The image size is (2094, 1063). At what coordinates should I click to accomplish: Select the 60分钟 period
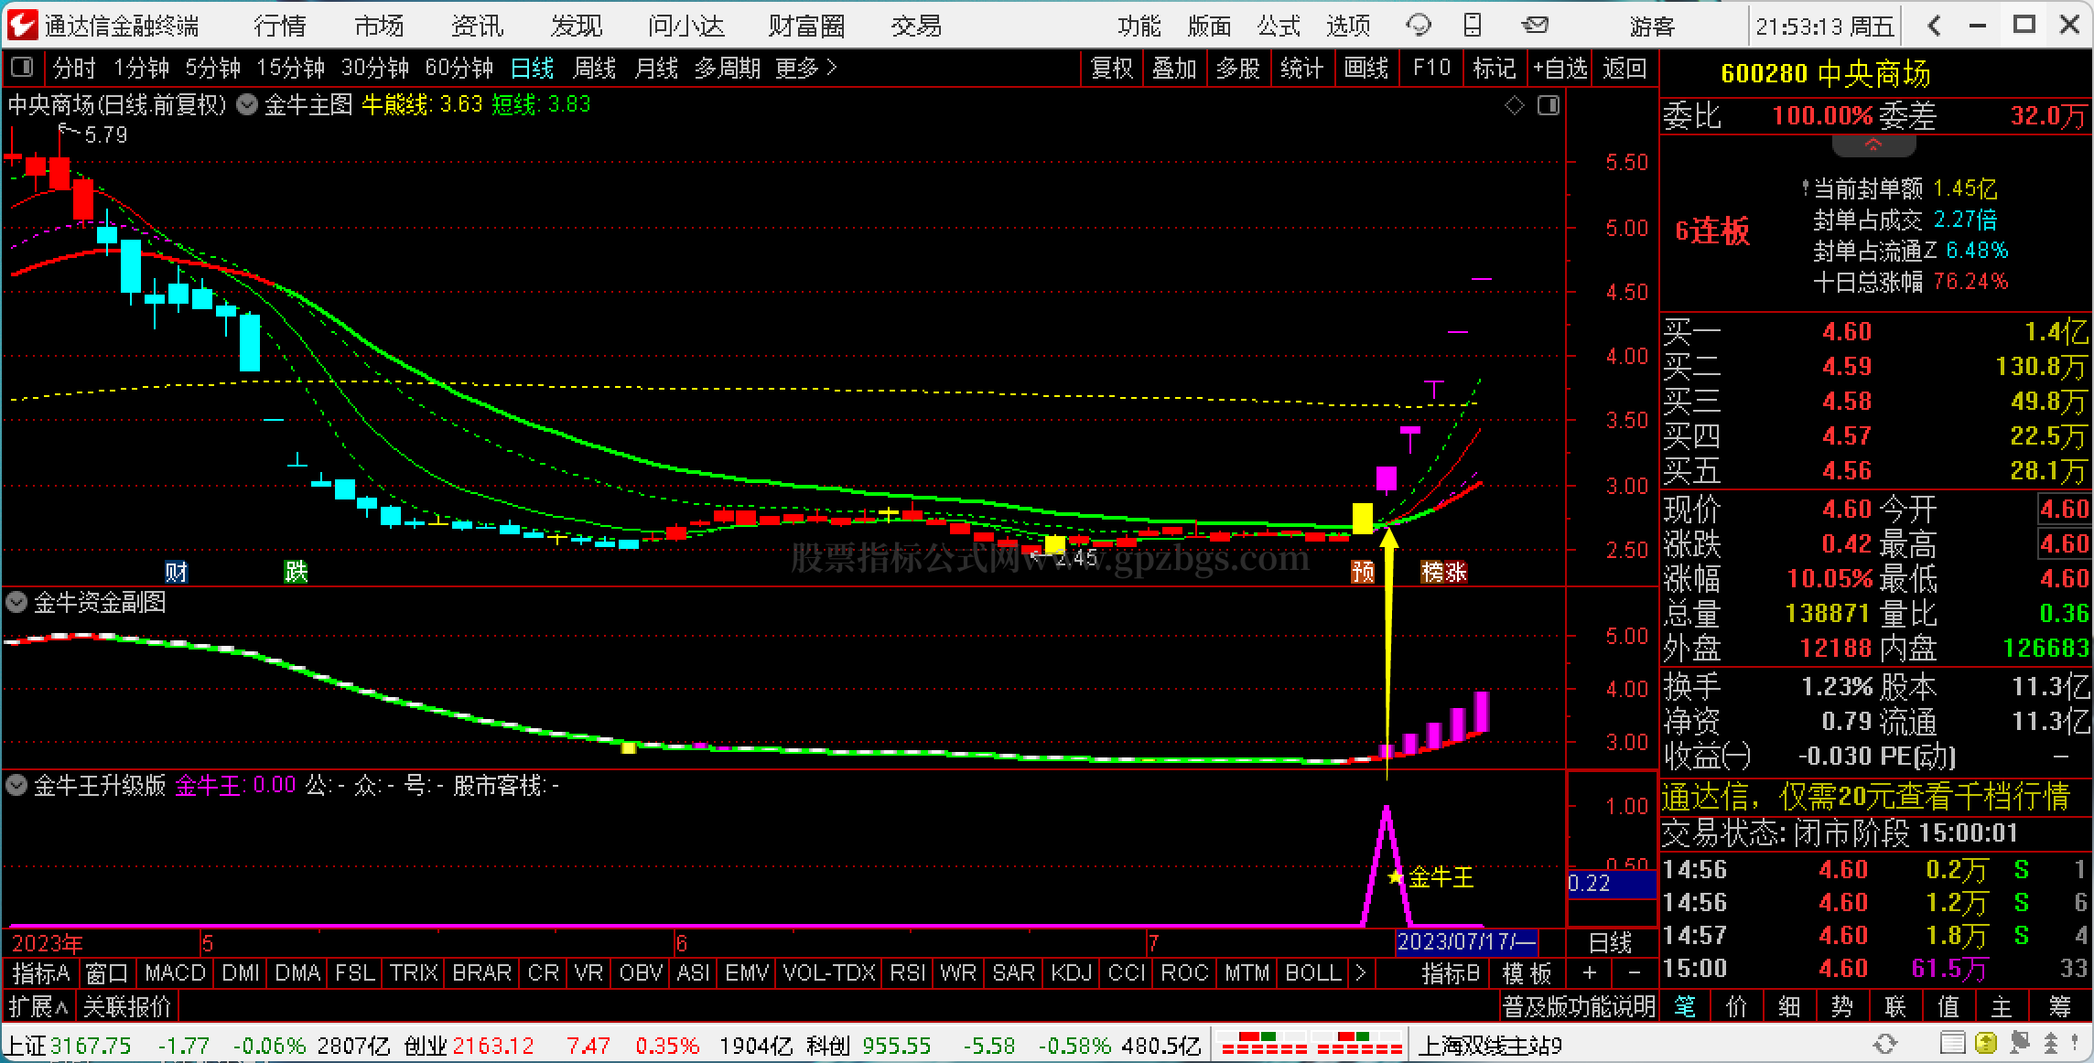click(459, 68)
